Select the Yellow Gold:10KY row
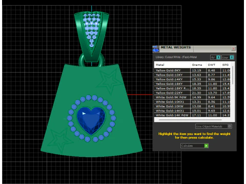This screenshot has height=184, width=246. pyautogui.click(x=192, y=75)
